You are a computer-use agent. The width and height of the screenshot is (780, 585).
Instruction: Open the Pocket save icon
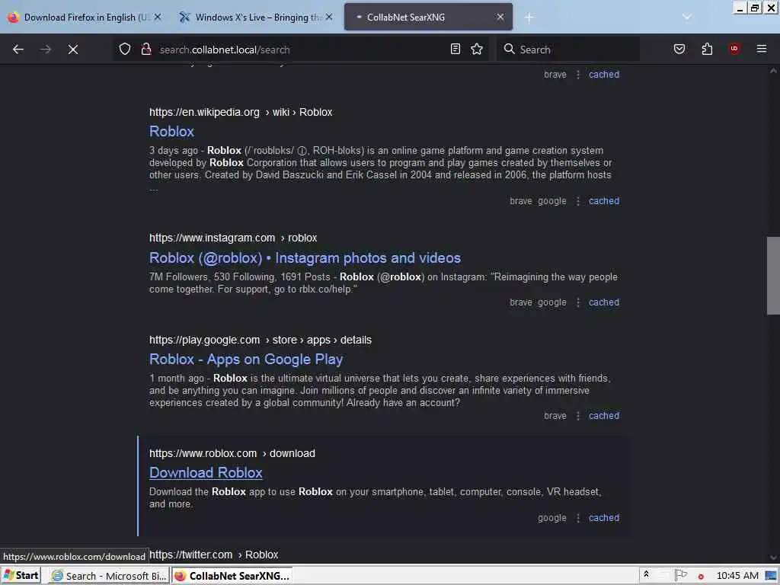(x=679, y=50)
